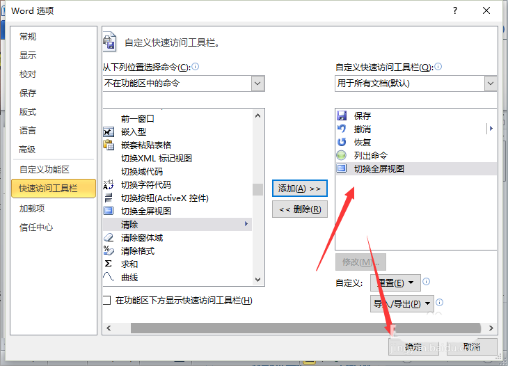The image size is (508, 366).
Task: Click horizontal scrollbar right arrow
Action: coord(491,328)
